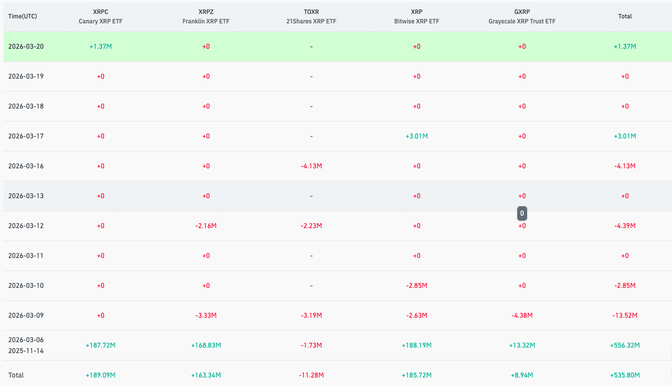Click Total -4.39M for 2026-03-12
Image resolution: width=672 pixels, height=386 pixels.
625,226
